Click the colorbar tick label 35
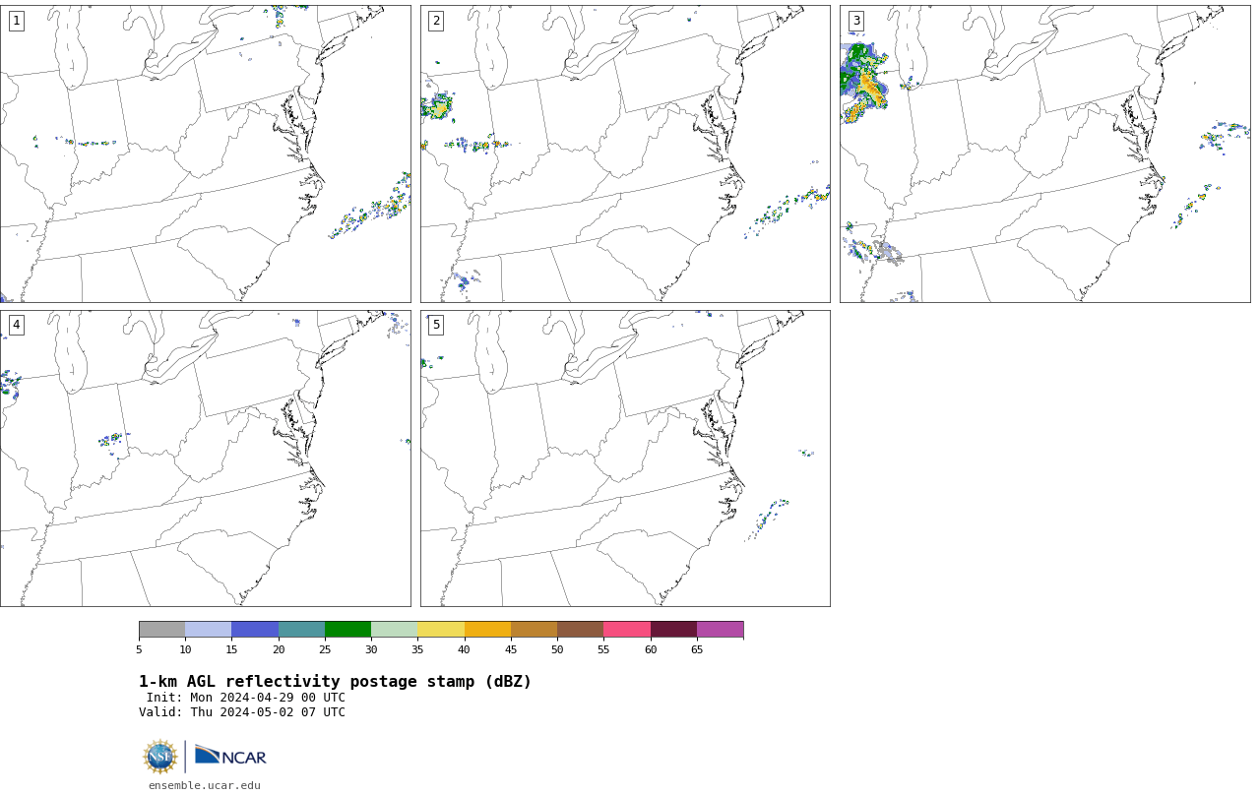This screenshot has height=796, width=1260. click(x=417, y=649)
